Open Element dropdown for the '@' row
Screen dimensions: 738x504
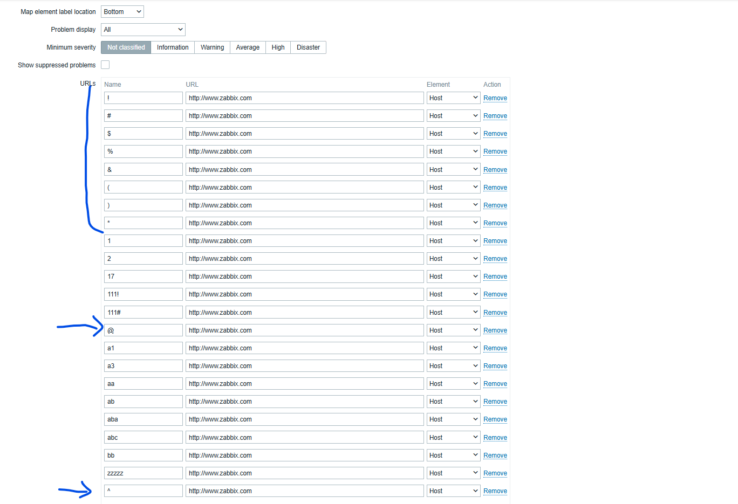(453, 330)
